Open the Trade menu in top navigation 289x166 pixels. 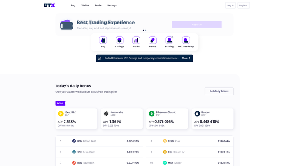click(98, 5)
